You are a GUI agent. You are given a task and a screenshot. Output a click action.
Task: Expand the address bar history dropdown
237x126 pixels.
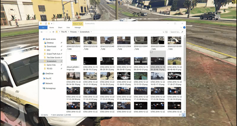click(164, 32)
